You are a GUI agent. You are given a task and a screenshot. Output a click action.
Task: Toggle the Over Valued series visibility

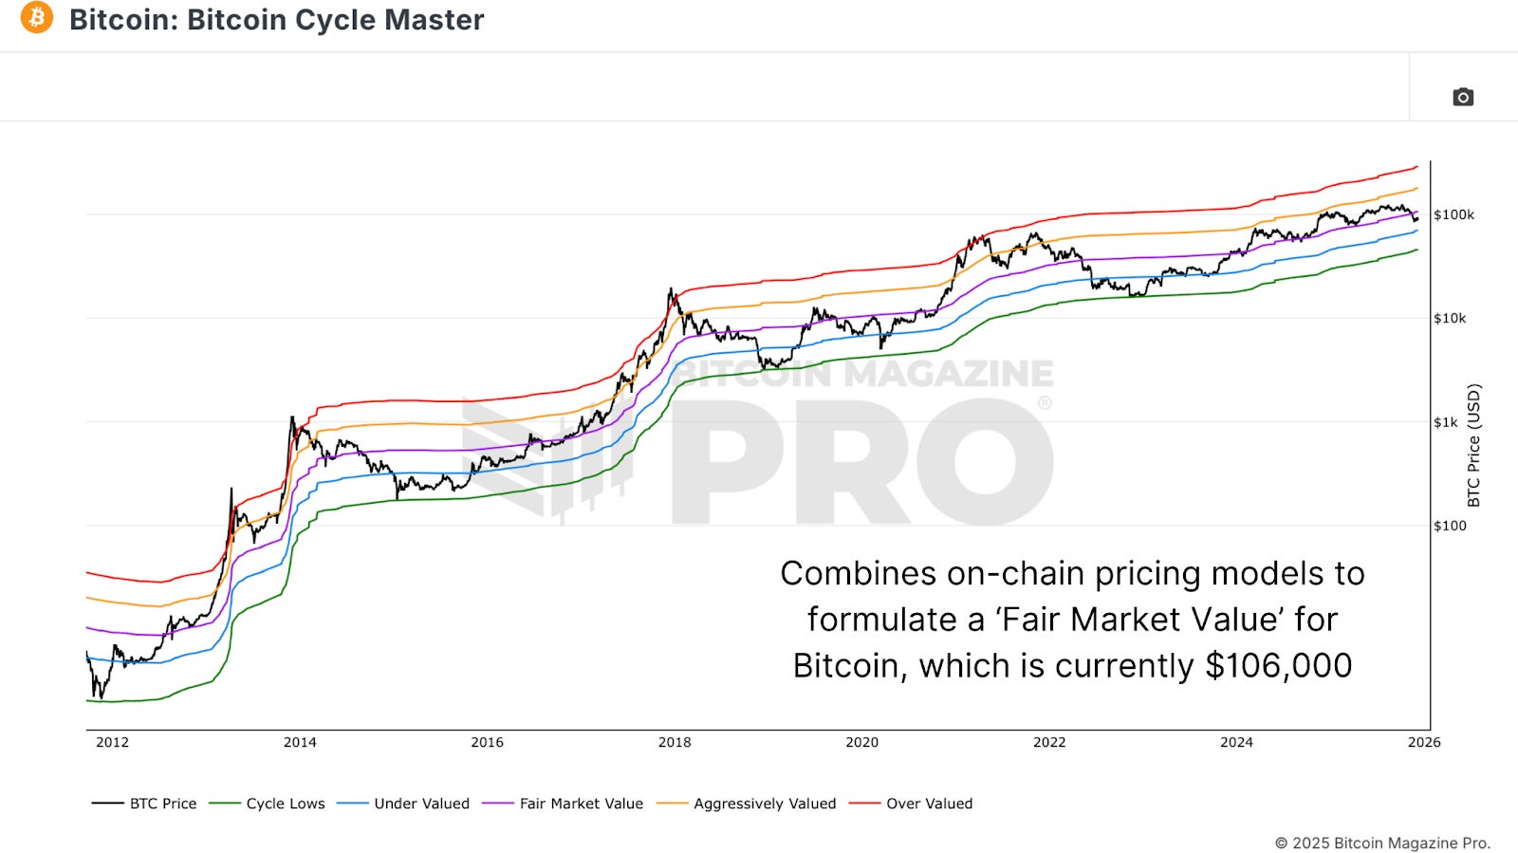(x=930, y=803)
